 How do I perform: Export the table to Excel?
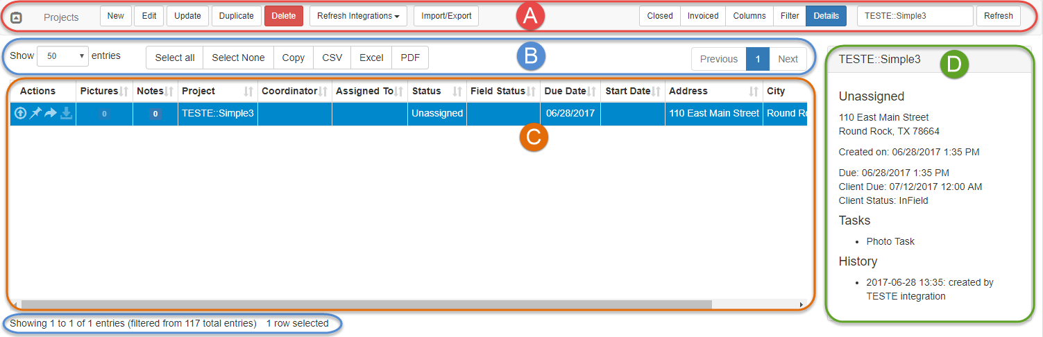[371, 58]
